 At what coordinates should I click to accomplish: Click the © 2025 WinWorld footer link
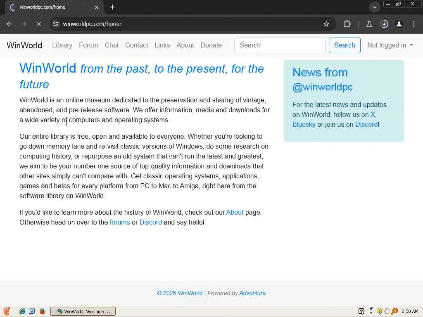coord(180,293)
